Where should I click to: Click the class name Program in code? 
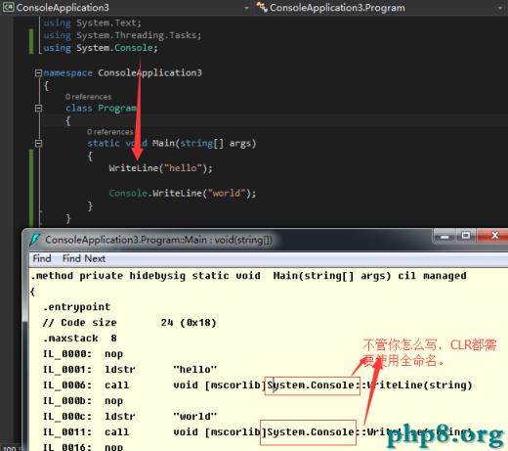tap(117, 108)
